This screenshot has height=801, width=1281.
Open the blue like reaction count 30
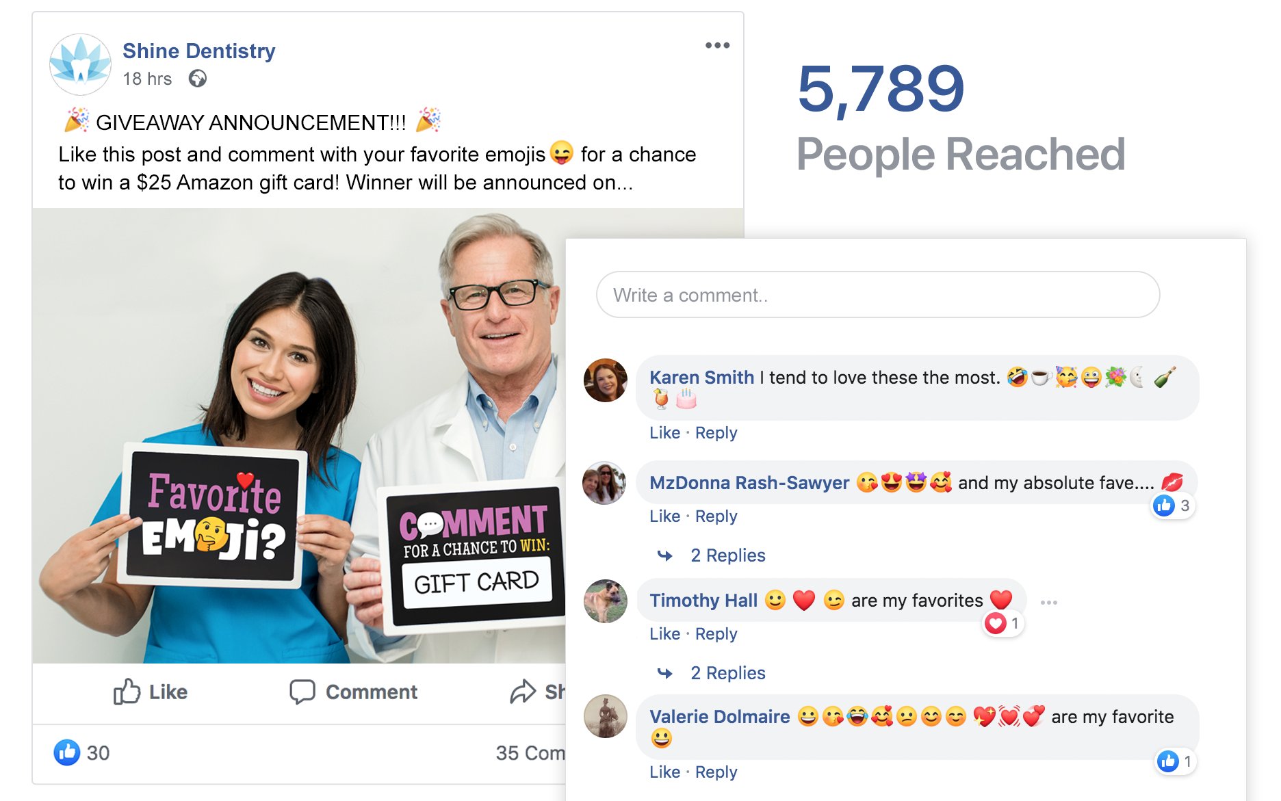[x=82, y=752]
